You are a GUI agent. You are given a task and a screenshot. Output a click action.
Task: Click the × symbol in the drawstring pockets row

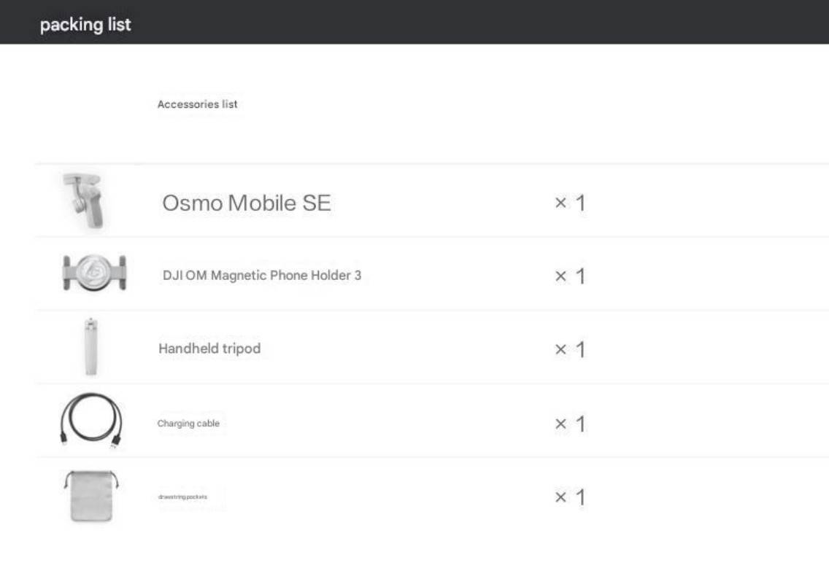[x=561, y=497]
